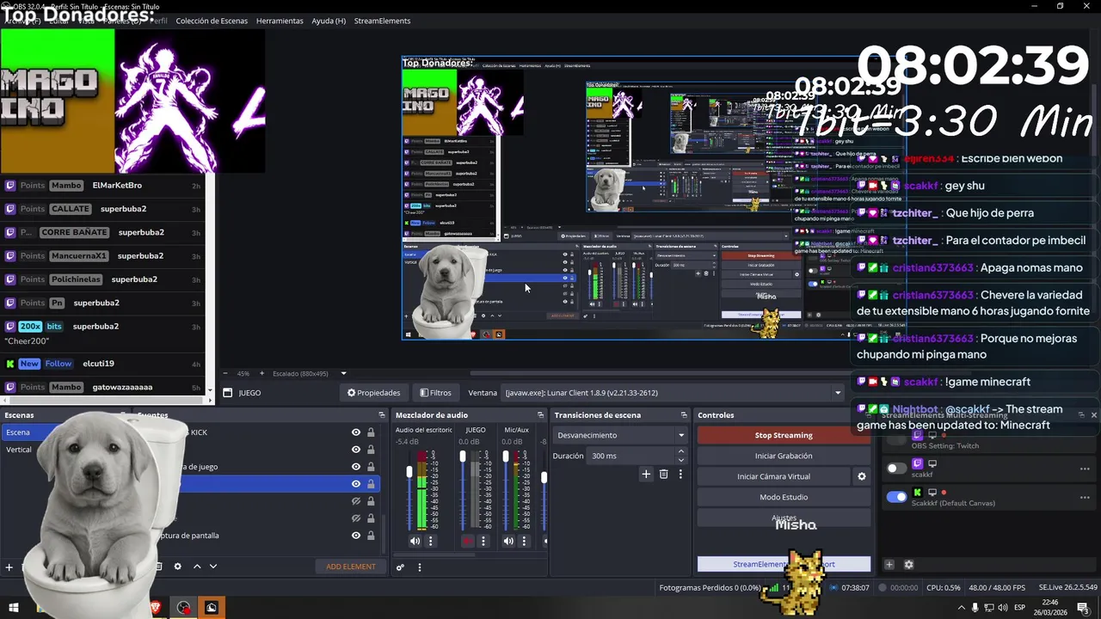Screen dimensions: 1101x619
Task: Move selected source up
Action: (x=197, y=567)
